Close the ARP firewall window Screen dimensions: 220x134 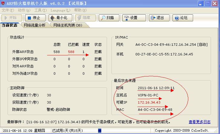pyautogui.click(x=215, y=4)
